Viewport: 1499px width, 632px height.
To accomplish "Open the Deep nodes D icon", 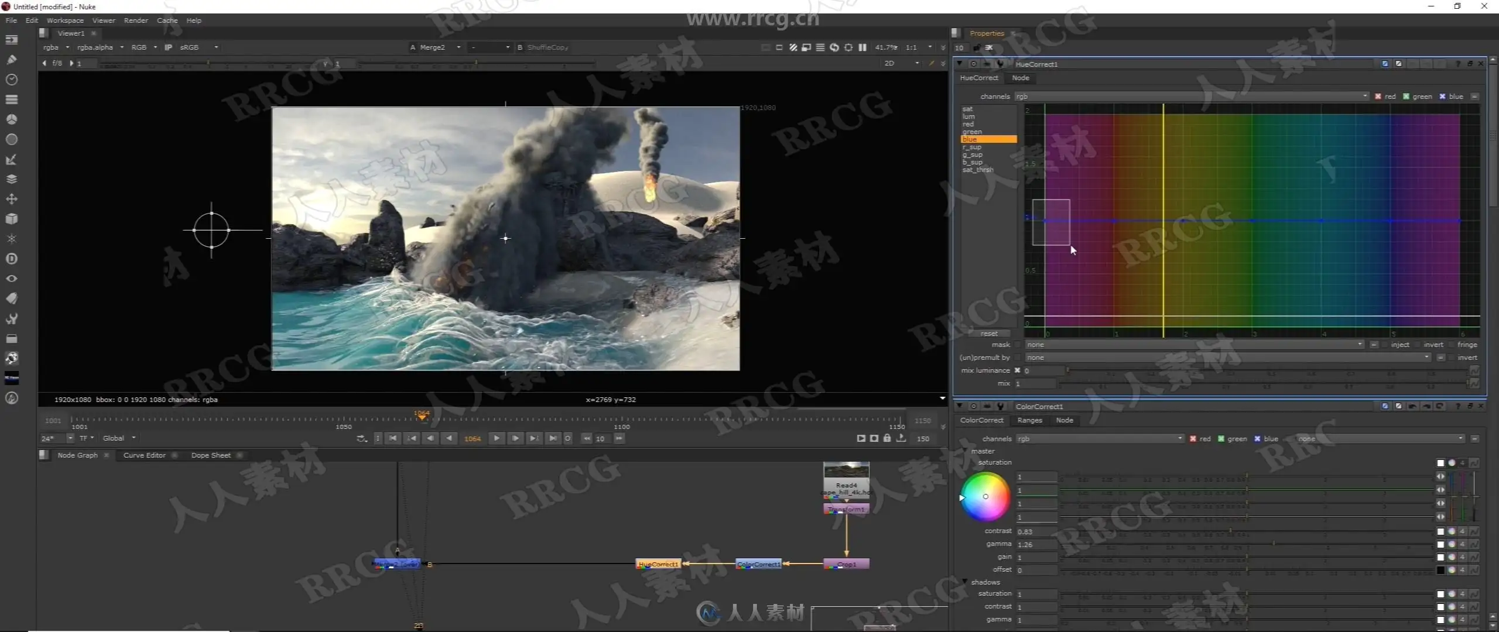I will [11, 259].
